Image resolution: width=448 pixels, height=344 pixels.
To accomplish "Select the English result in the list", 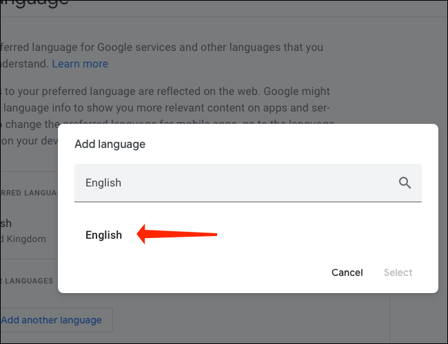I will (x=103, y=235).
